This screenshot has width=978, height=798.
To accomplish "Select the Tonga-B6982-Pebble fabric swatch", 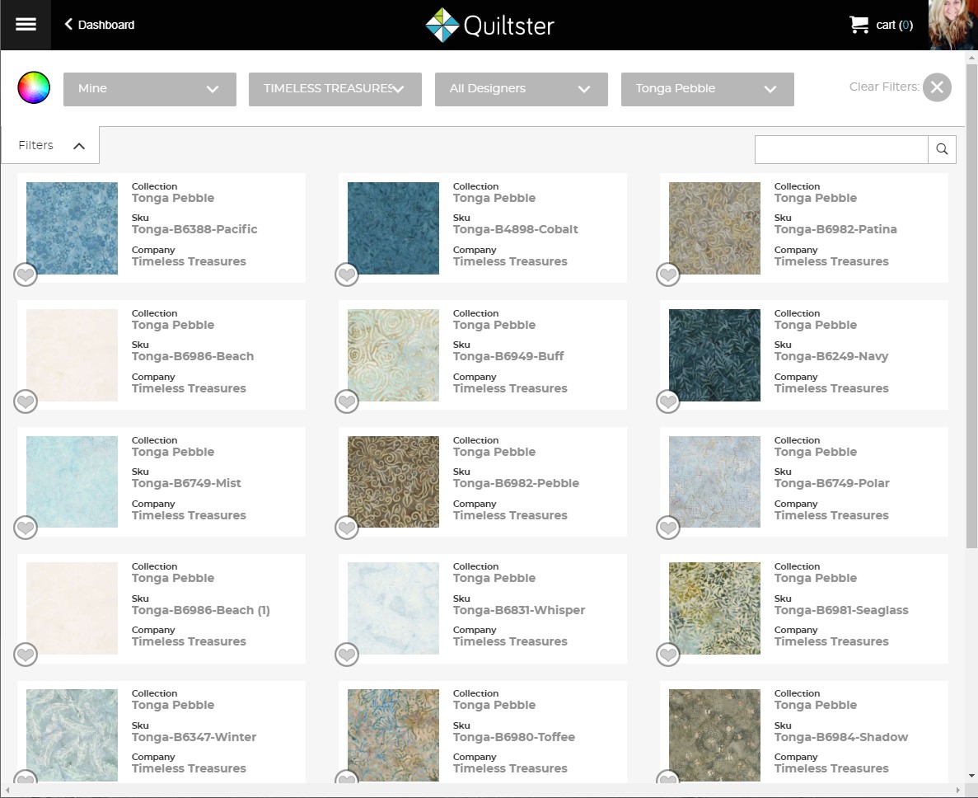I will (393, 481).
